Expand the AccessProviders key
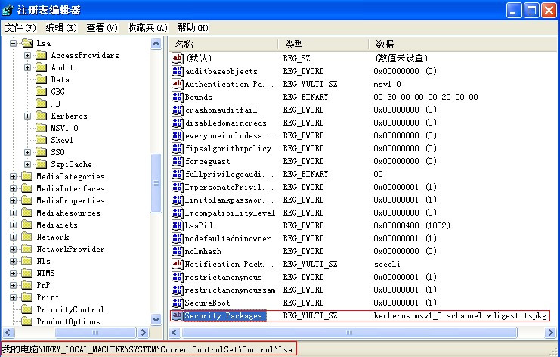This screenshot has height=357, width=560. pos(27,56)
